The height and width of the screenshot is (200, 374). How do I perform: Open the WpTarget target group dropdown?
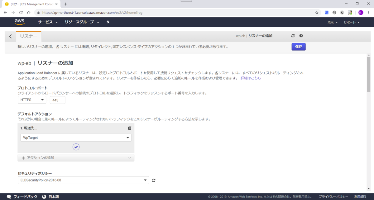[76, 138]
